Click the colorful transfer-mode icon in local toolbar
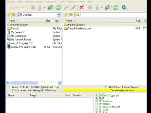 click(x=50, y=8)
